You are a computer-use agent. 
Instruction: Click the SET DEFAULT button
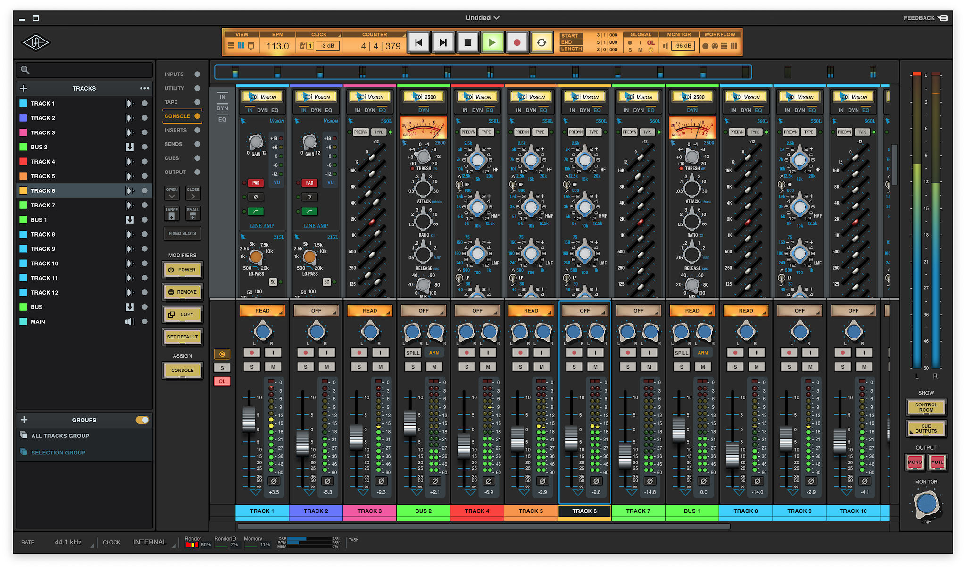click(182, 337)
